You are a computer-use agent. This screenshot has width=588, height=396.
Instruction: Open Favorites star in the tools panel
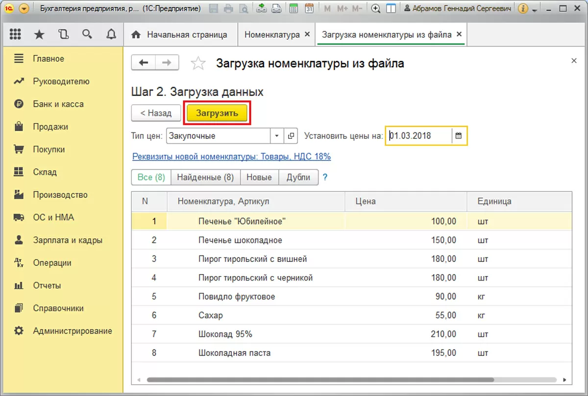(39, 34)
